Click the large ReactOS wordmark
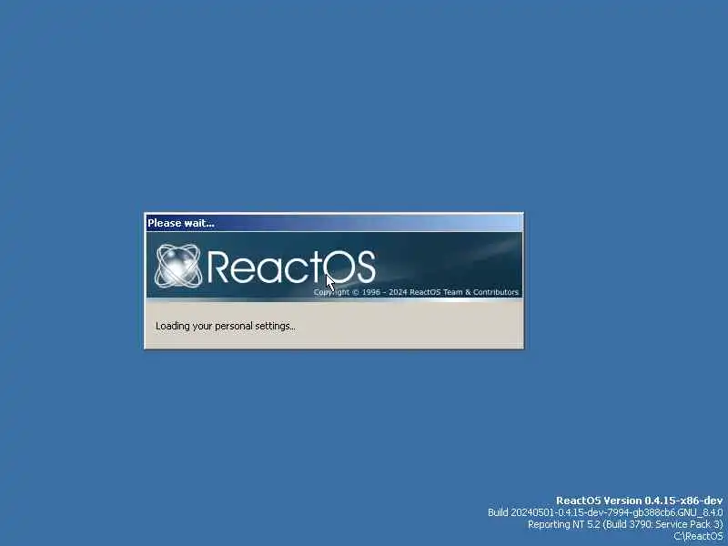Image resolution: width=728 pixels, height=546 pixels. 291,267
